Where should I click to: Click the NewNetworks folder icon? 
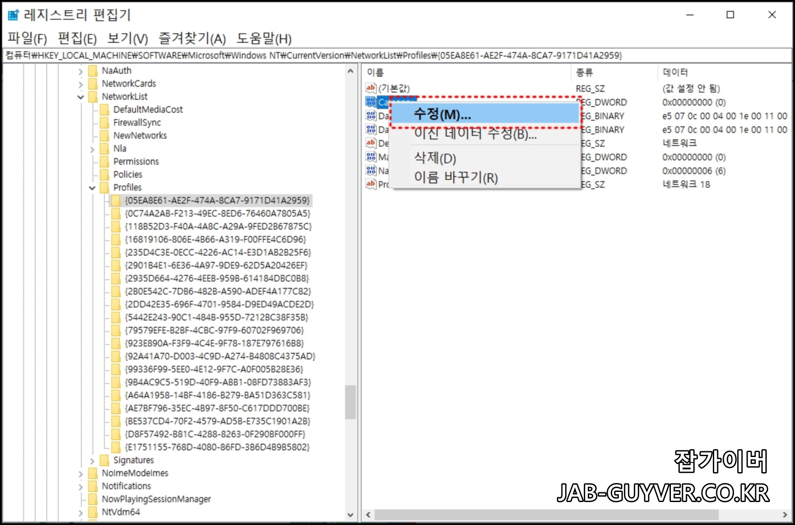pos(104,136)
